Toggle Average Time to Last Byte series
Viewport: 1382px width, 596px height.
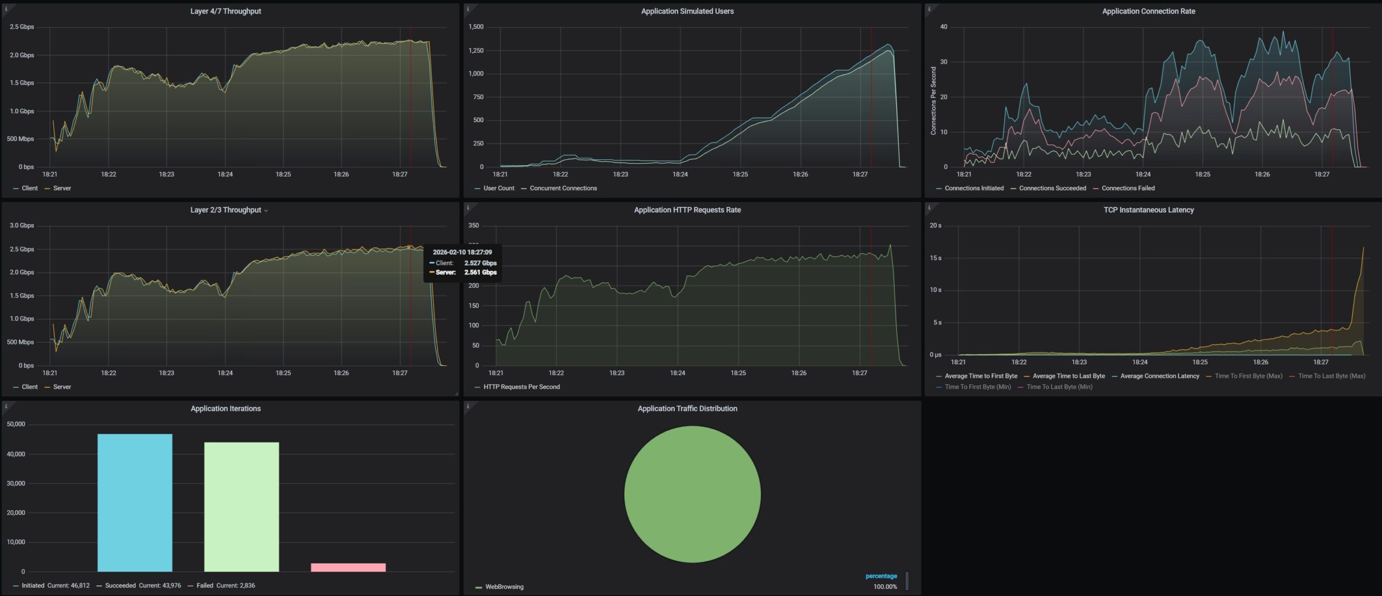coord(1068,376)
